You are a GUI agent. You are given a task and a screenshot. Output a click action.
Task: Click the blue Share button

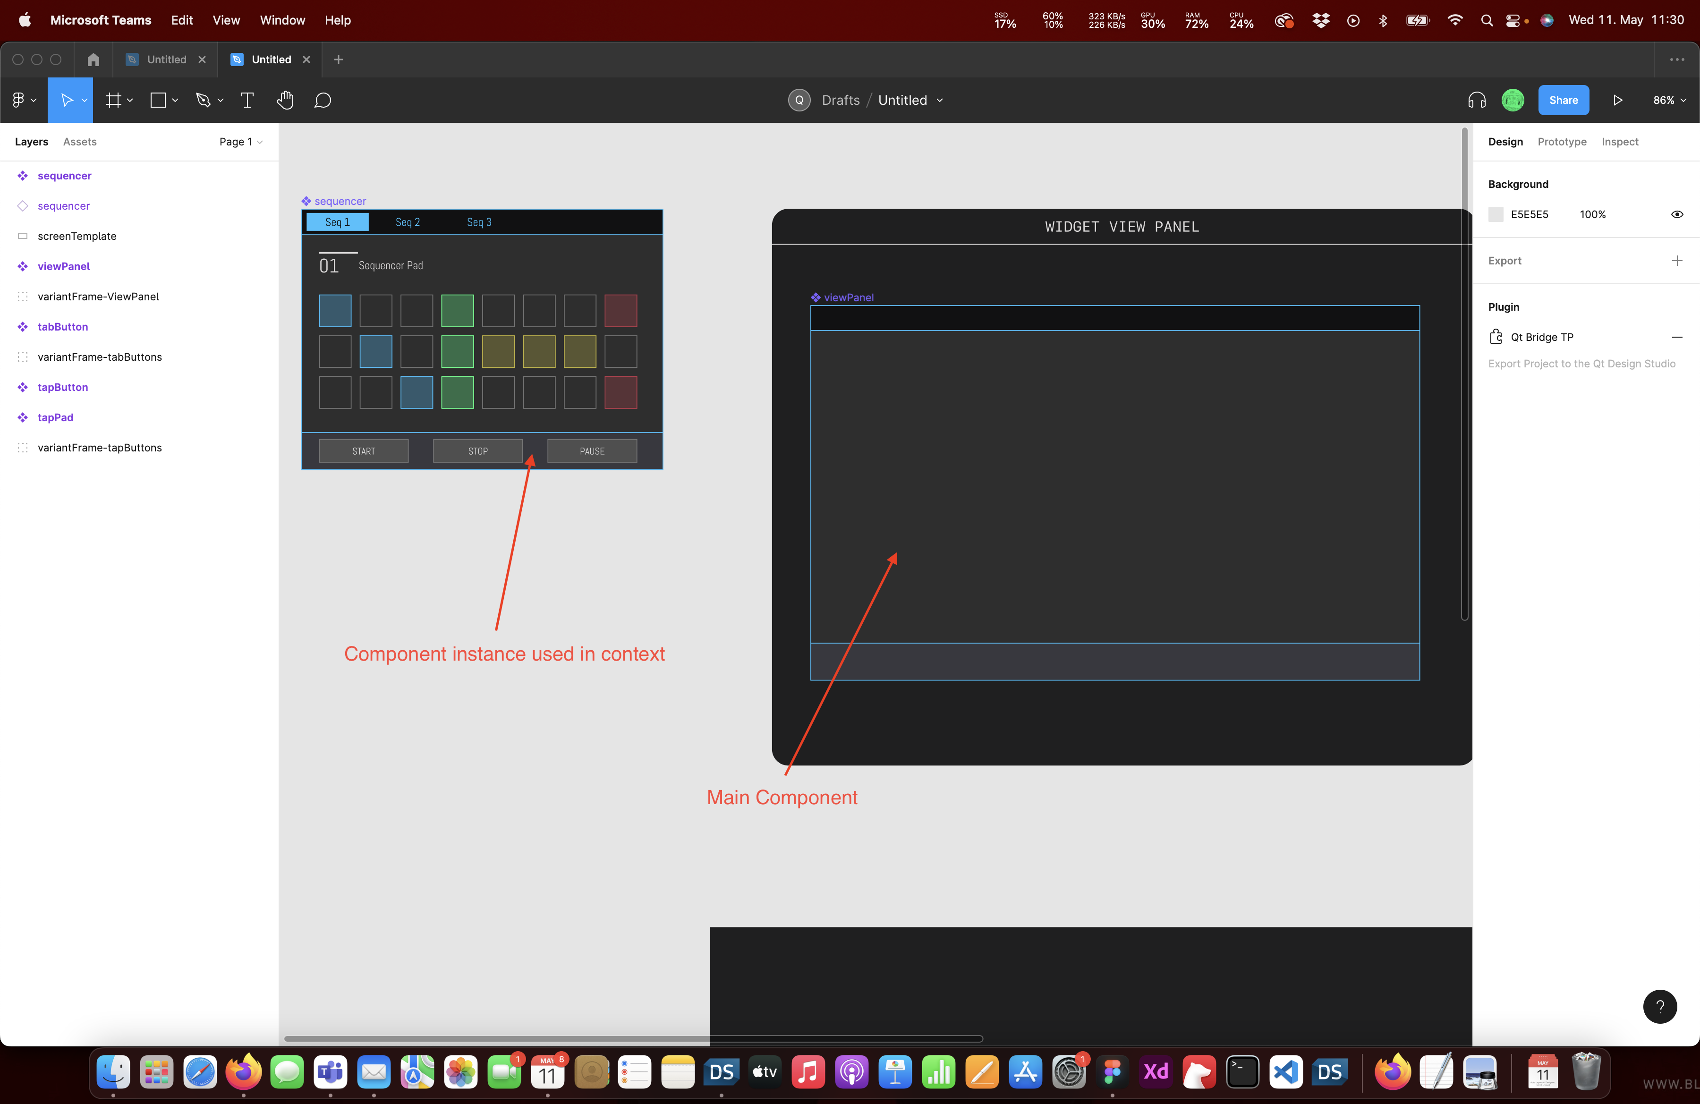pyautogui.click(x=1563, y=100)
